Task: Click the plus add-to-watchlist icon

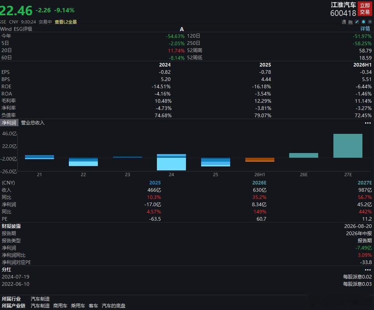Action: point(370,22)
